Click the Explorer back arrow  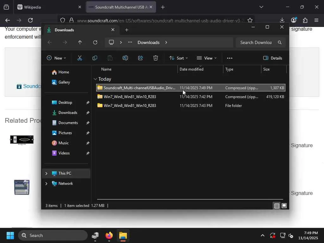(x=50, y=42)
